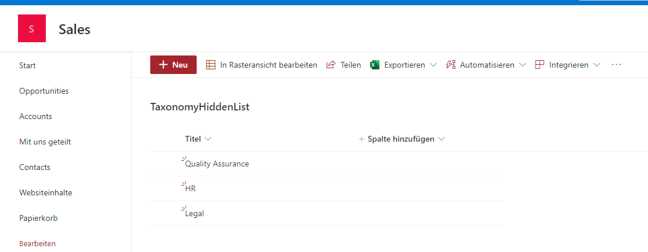Click the Integrieren icon in toolbar
This screenshot has width=648, height=252.
click(x=540, y=65)
